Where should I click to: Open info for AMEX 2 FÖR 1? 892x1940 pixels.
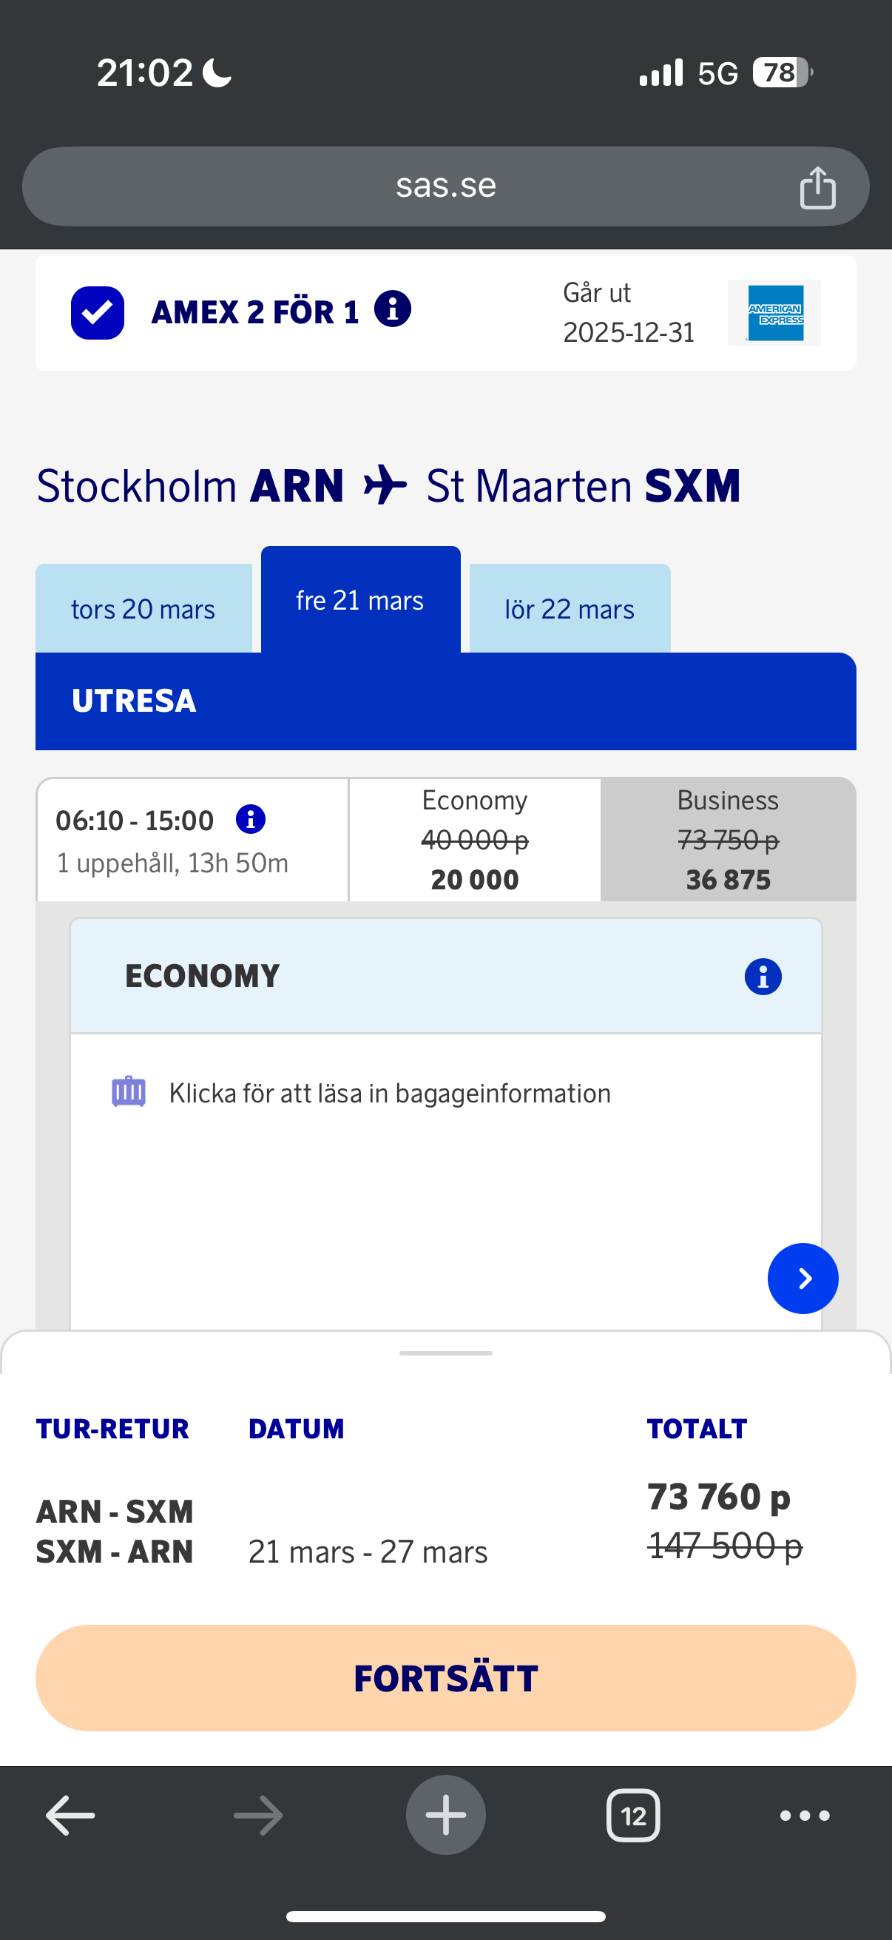[x=392, y=309]
